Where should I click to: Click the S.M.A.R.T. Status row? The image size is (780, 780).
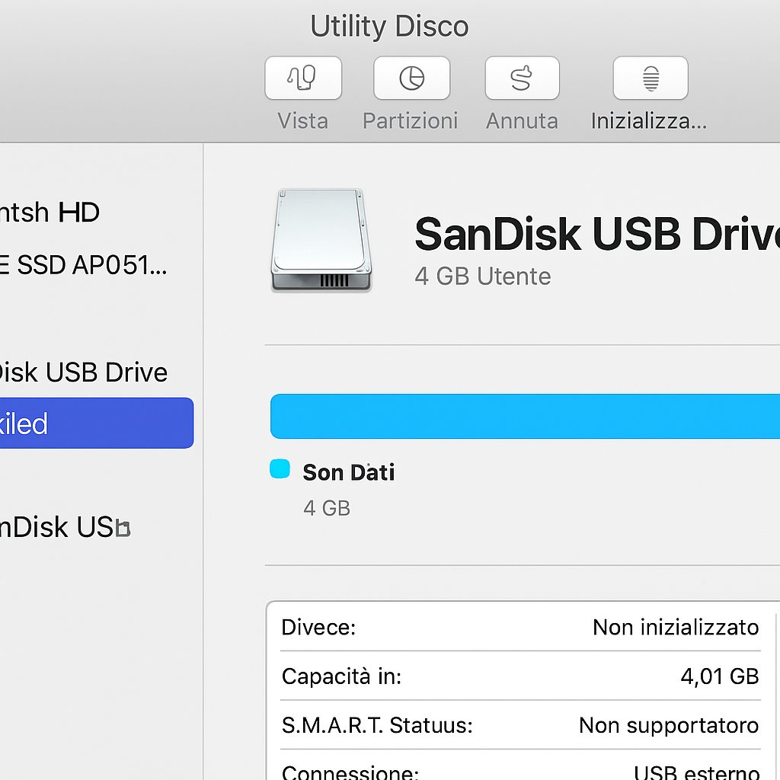[520, 725]
